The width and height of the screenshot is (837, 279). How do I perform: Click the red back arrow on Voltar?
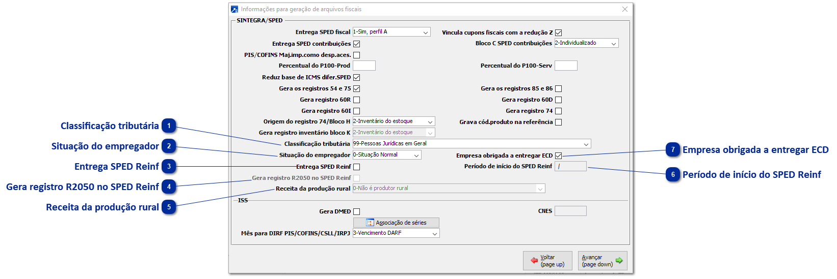[x=534, y=261]
